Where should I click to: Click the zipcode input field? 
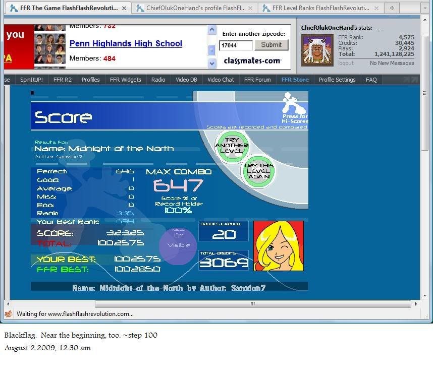pos(236,46)
